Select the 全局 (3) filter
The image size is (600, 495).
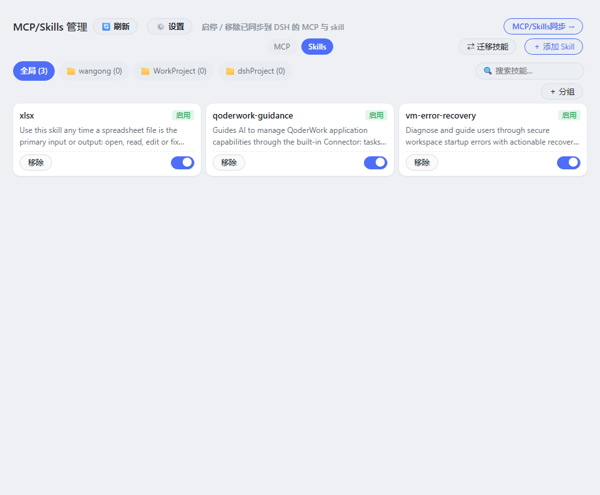click(34, 71)
